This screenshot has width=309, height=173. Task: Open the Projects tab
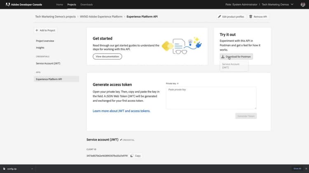72,5
